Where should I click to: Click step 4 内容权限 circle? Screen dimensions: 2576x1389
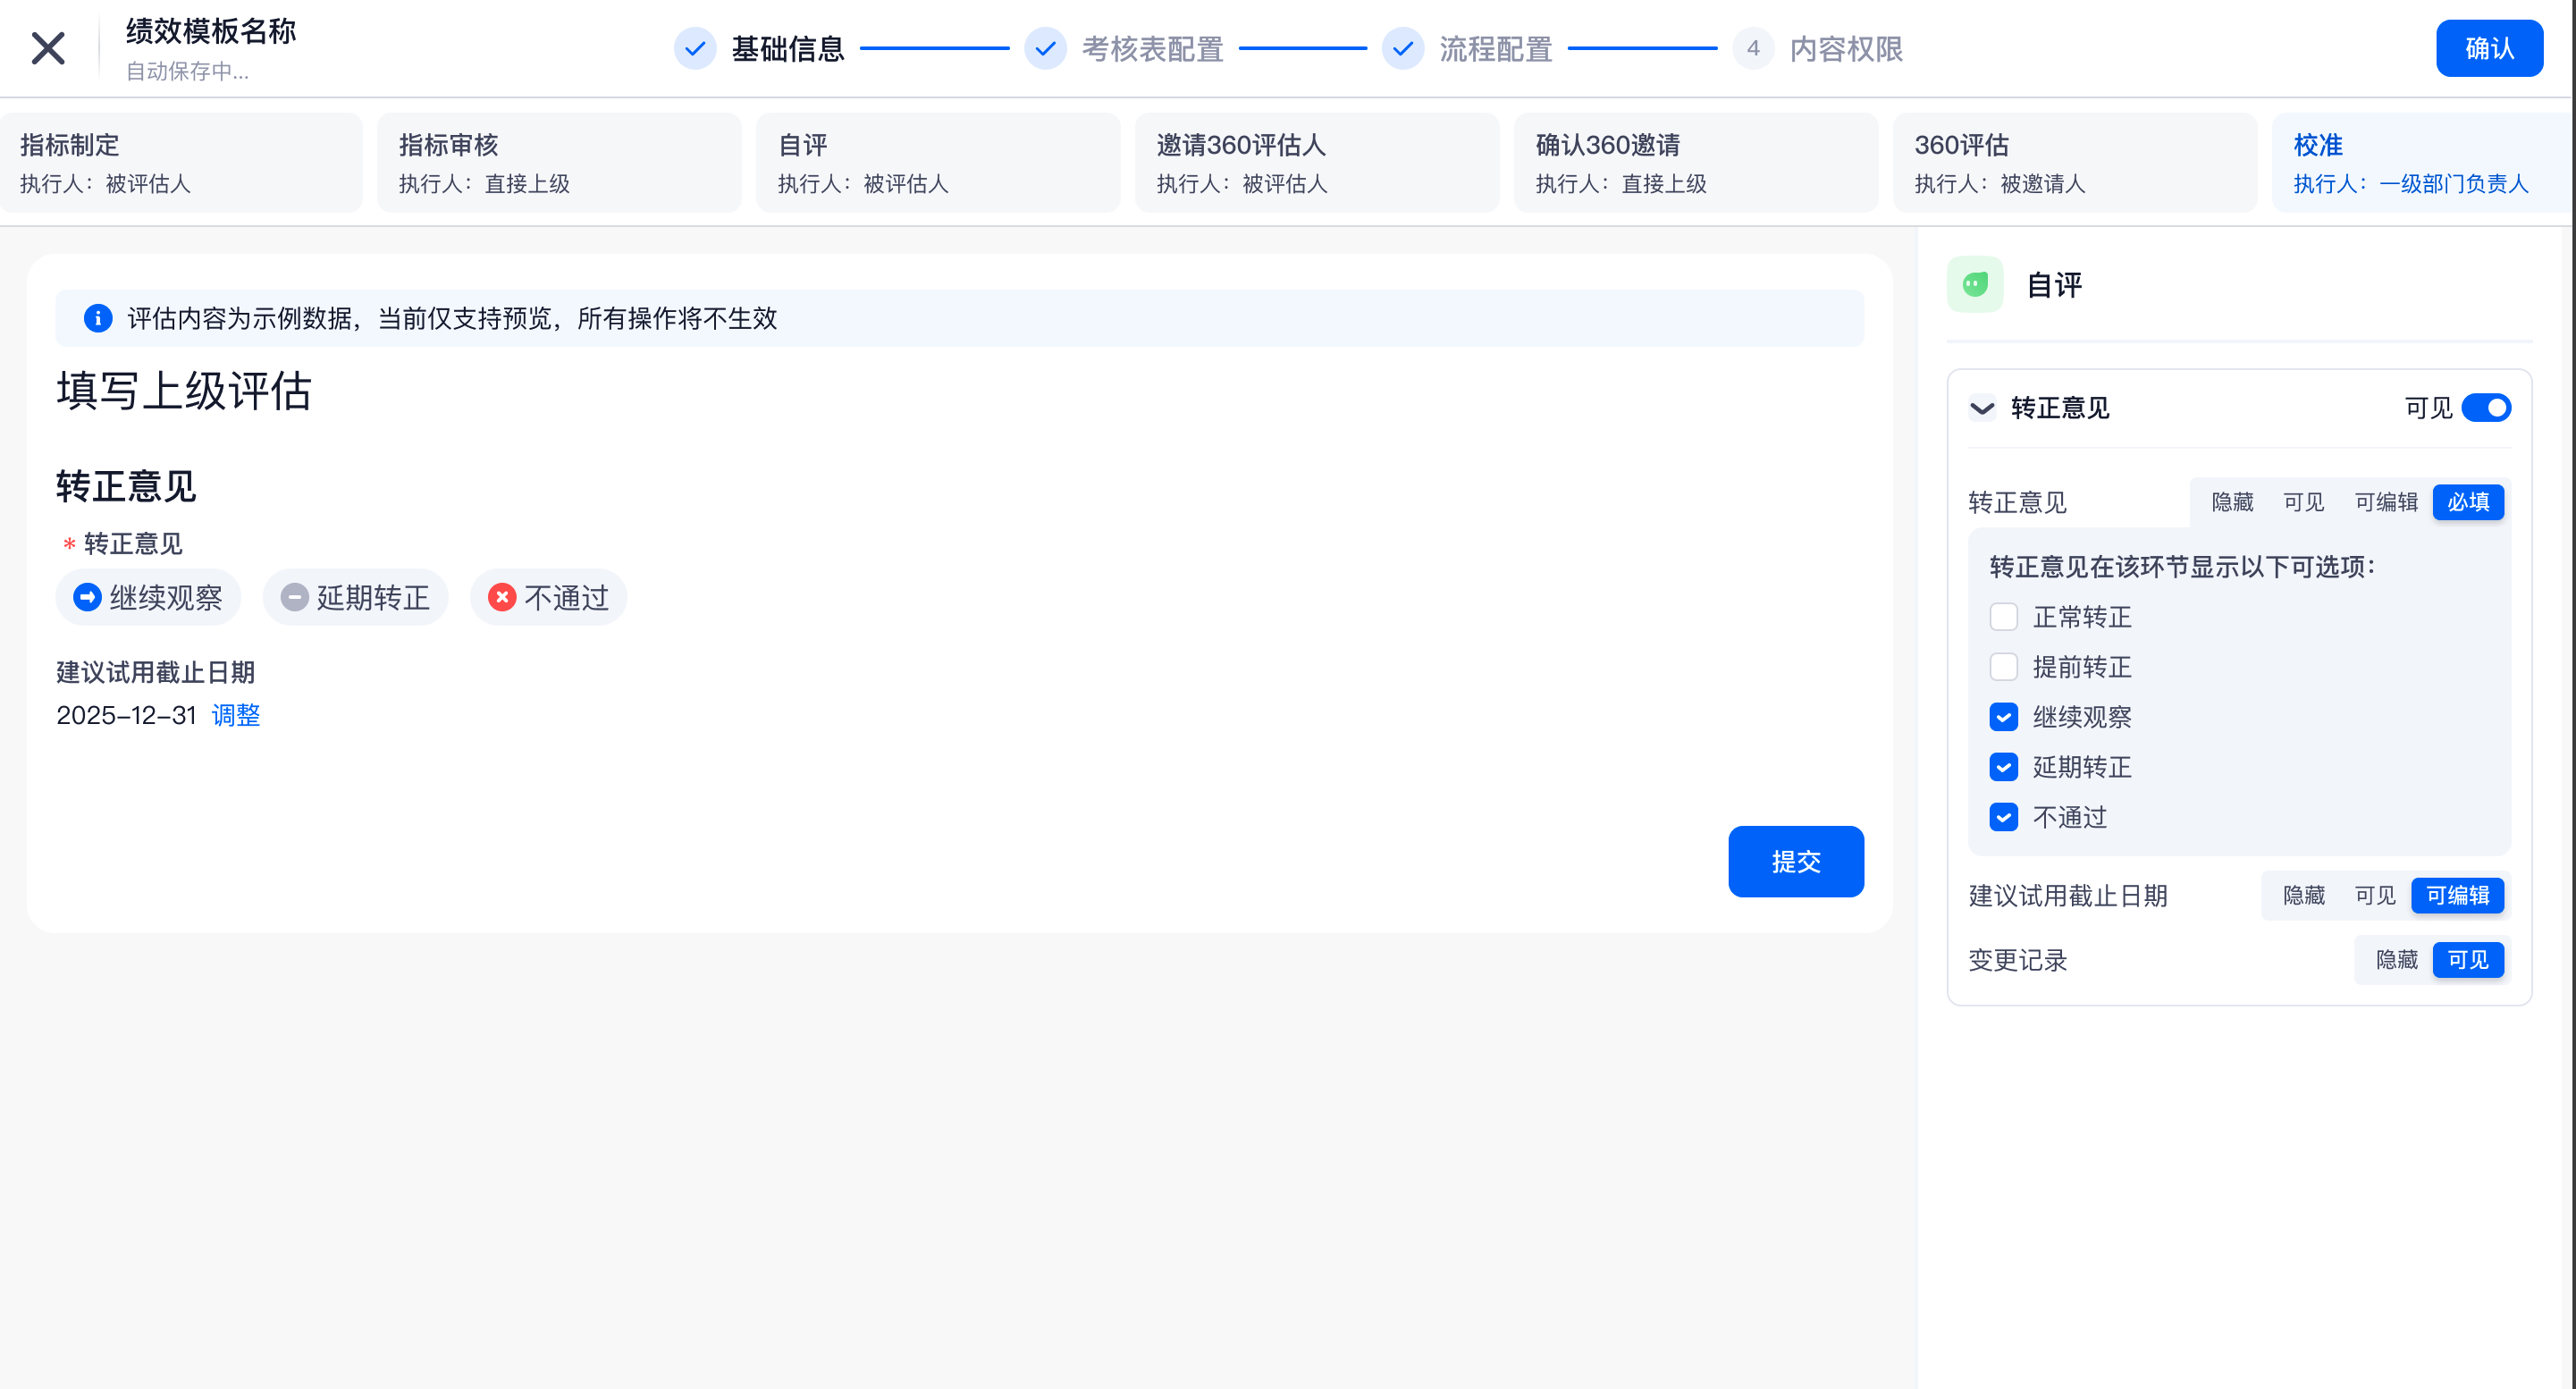1752,48
